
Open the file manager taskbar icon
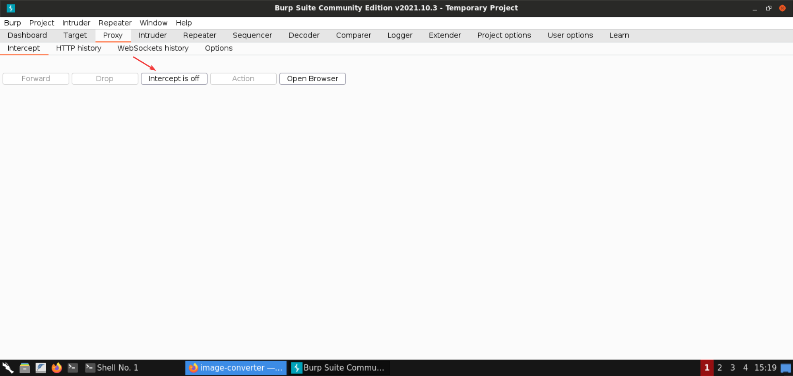coord(25,367)
